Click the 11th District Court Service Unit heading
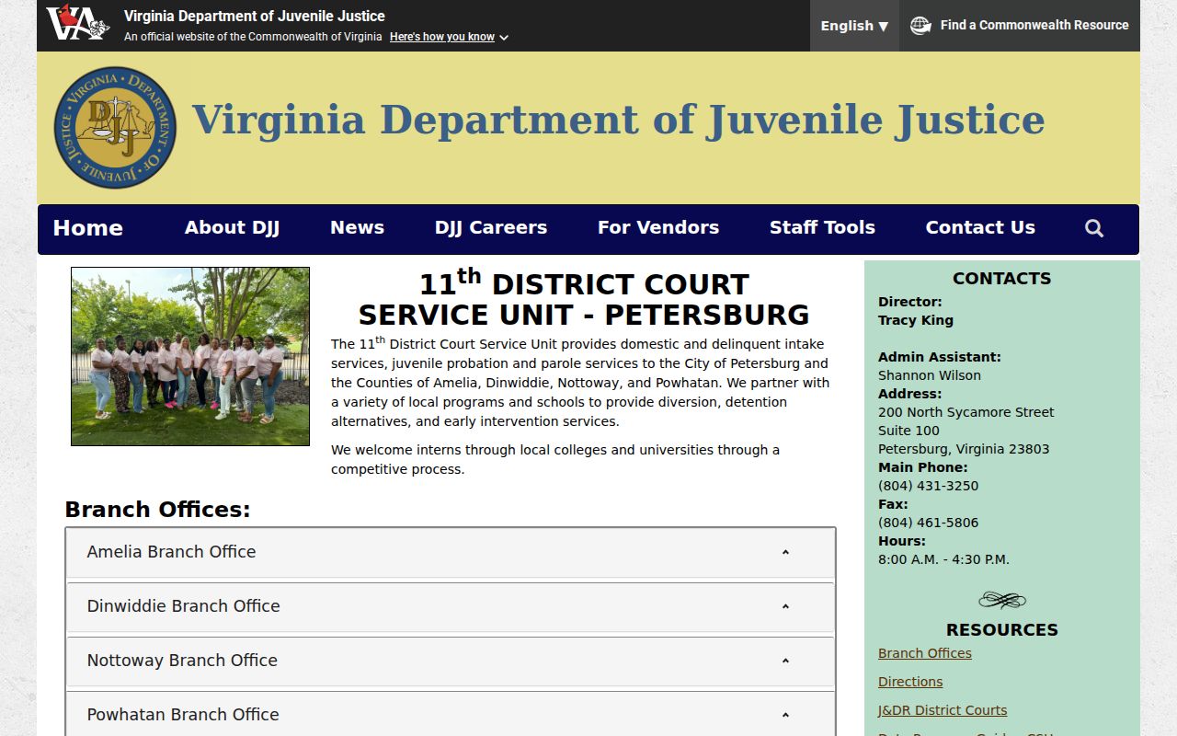The width and height of the screenshot is (1177, 736). coord(584,299)
